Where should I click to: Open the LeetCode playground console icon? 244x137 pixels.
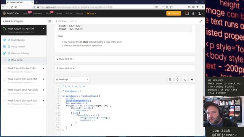pyautogui.click(x=187, y=13)
